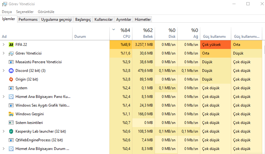
Task: Select the Windows Gezgini row name
Action: [29, 114]
